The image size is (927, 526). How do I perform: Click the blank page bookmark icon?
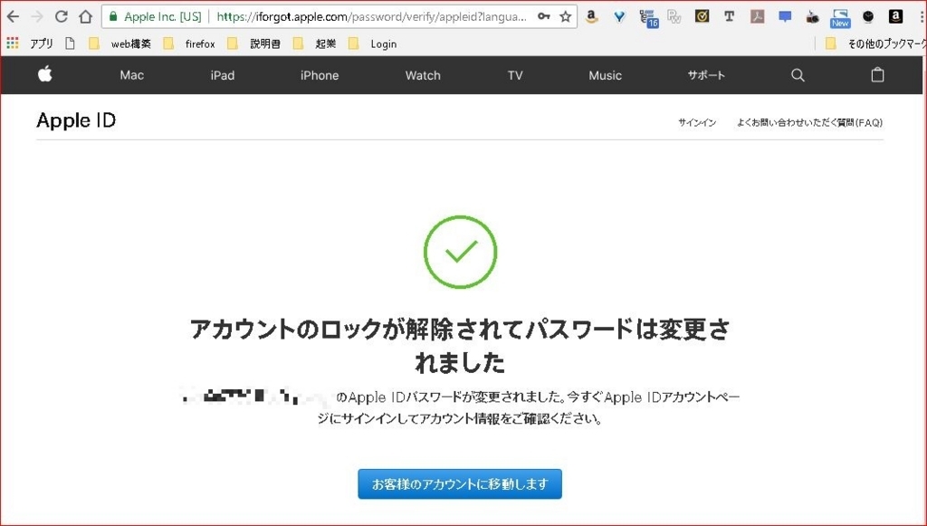[x=71, y=43]
